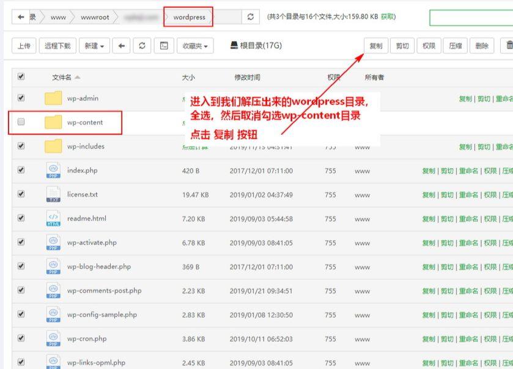Click the TXT file icon of license.txt
This screenshot has height=369, width=513.
[x=53, y=194]
